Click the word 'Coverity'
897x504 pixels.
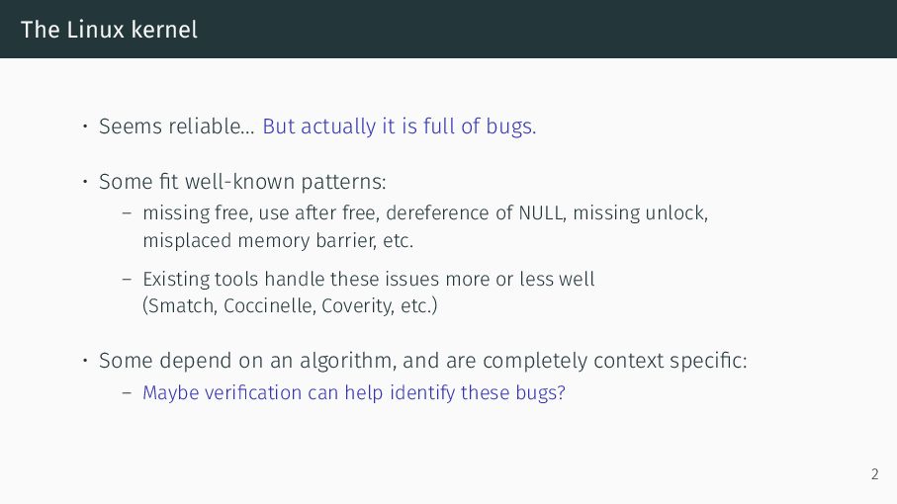tap(358, 306)
